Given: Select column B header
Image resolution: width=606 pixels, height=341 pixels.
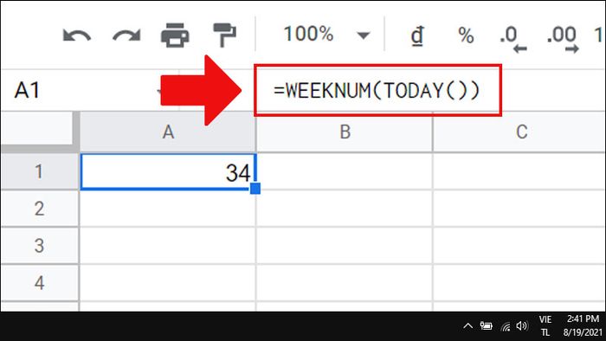Looking at the screenshot, I should coord(345,132).
